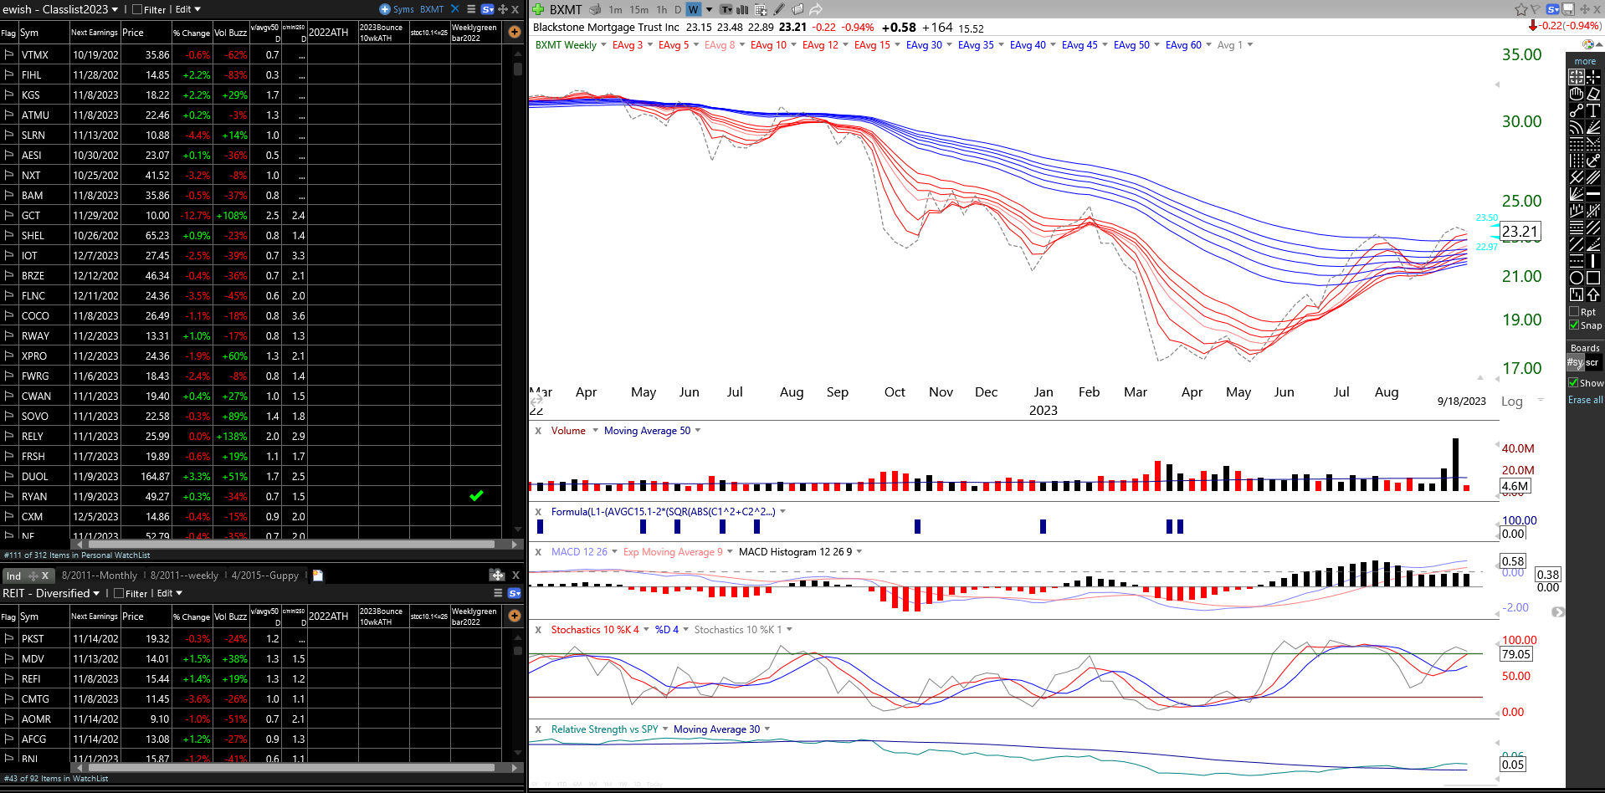Viewport: 1605px width, 793px height.
Task: Switch to the 8/2011--Monthly tab
Action: tap(99, 576)
